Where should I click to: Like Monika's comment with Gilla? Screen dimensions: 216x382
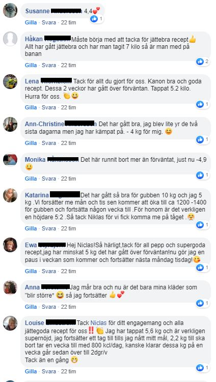[x=31, y=179]
